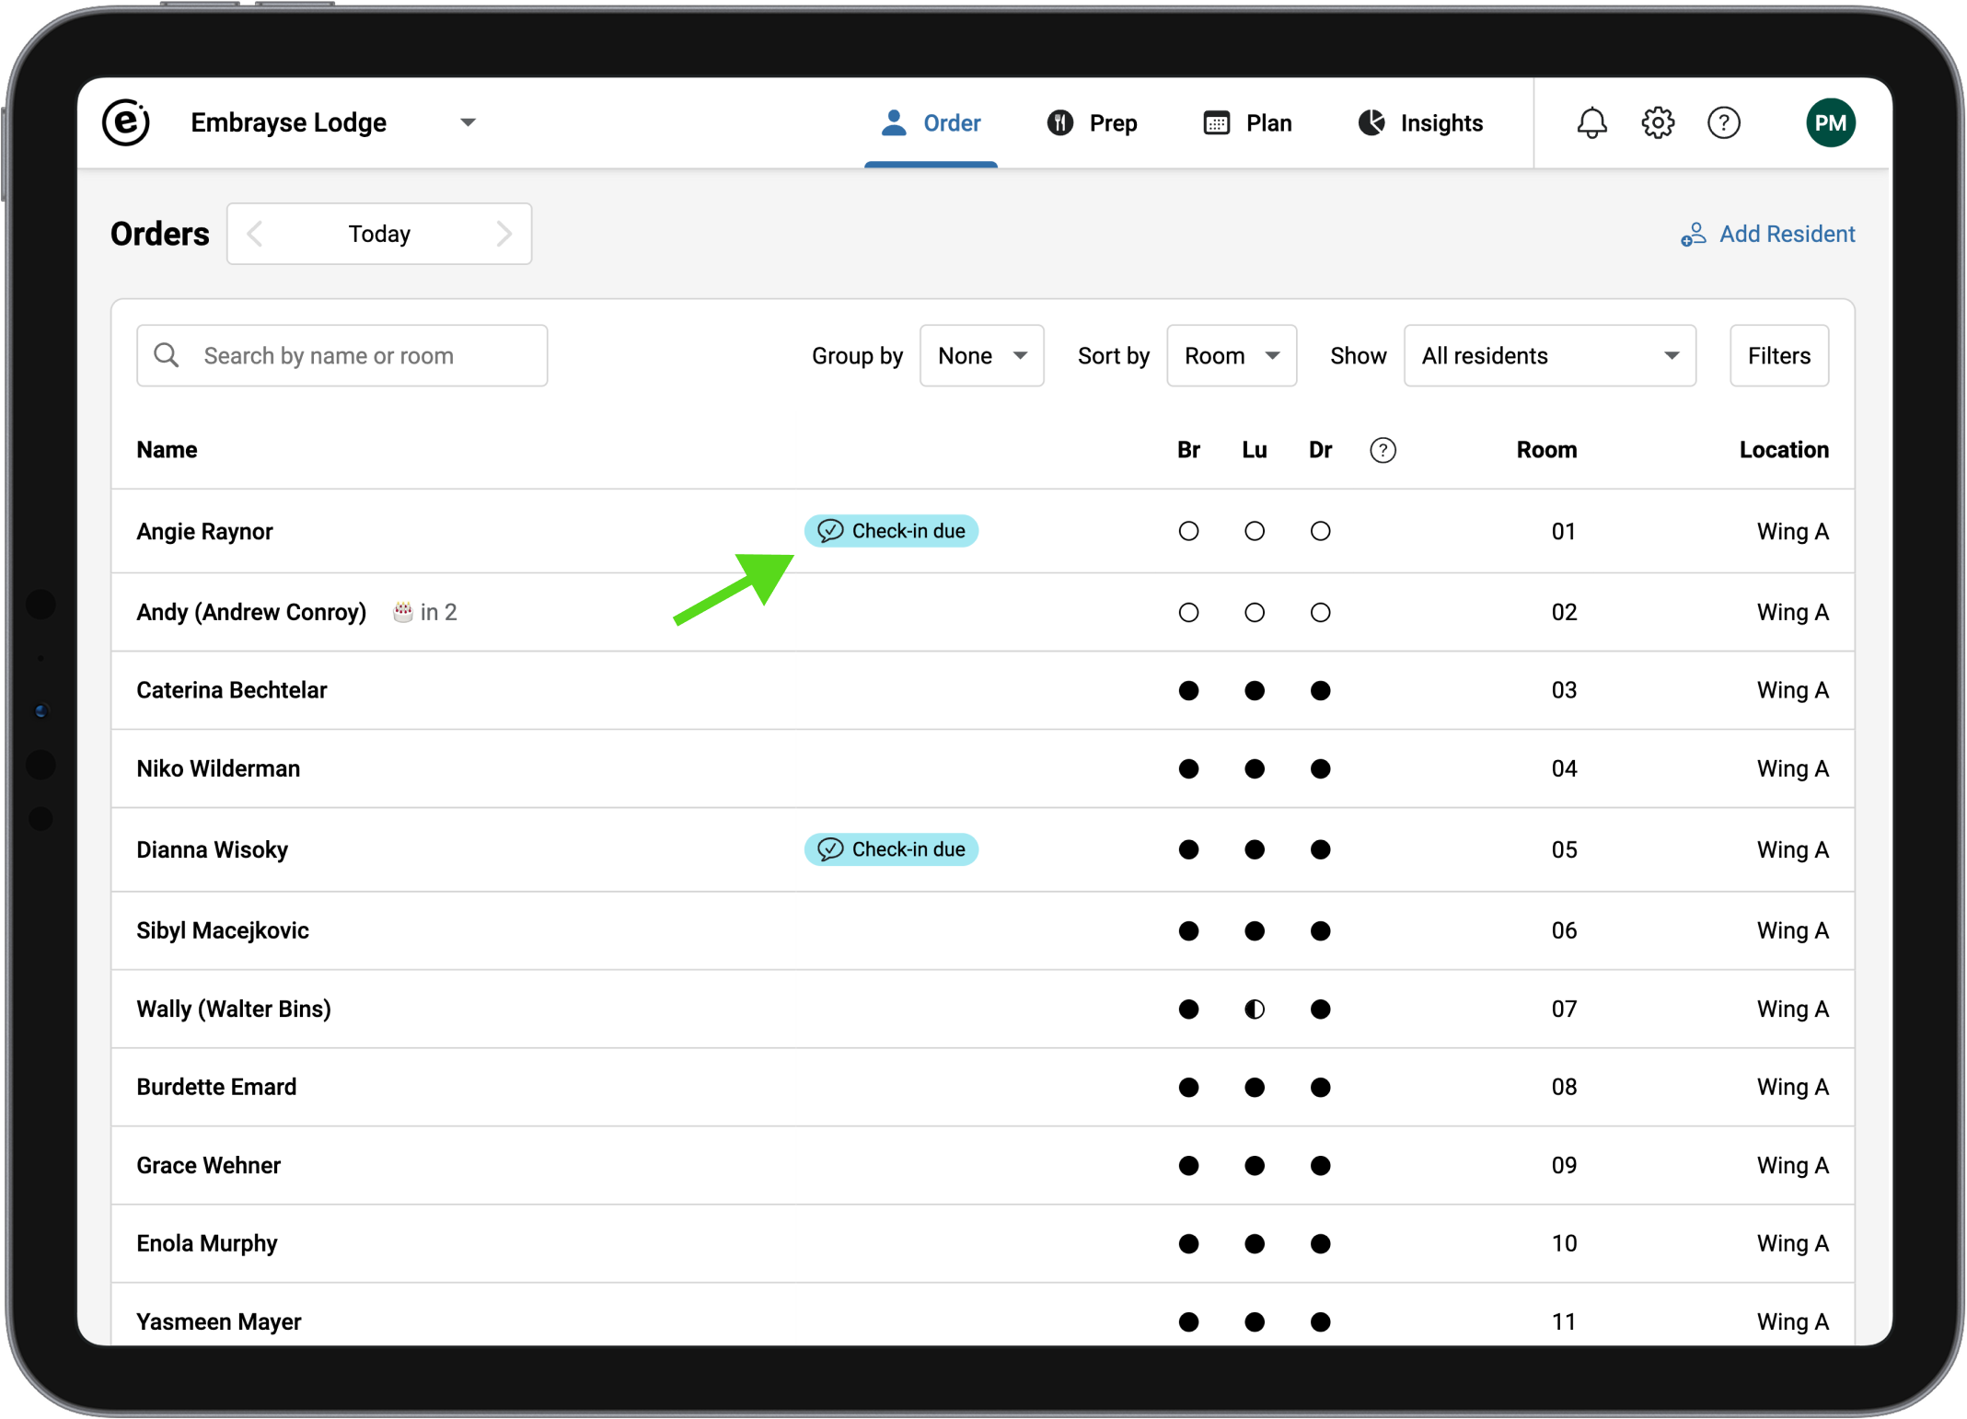Open the Group by None dropdown
Screen dimensions: 1967x1419
tap(981, 355)
